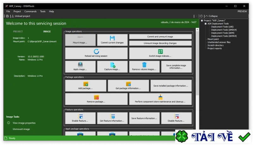Collapse the ADK Deployment Tools tree node
The image size is (253, 145).
pos(206,24)
